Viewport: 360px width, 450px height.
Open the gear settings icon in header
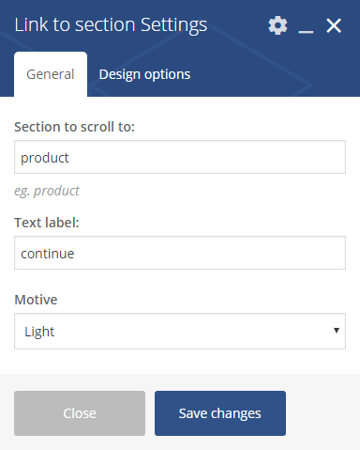[277, 25]
